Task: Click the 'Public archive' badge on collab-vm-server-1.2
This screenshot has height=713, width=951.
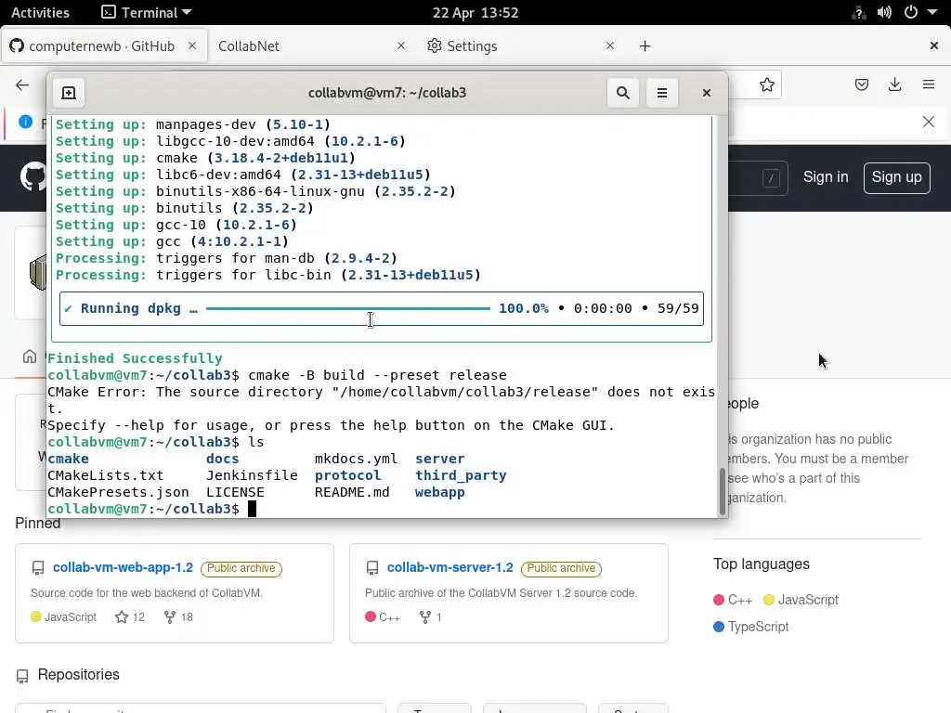Action: (561, 568)
